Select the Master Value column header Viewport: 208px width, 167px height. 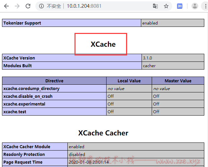pos(178,81)
